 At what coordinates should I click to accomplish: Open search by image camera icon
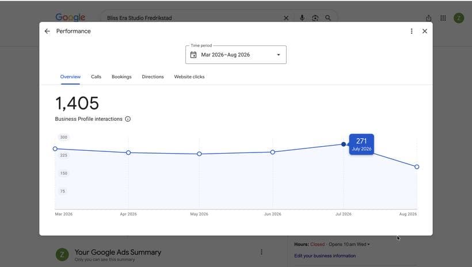(315, 18)
